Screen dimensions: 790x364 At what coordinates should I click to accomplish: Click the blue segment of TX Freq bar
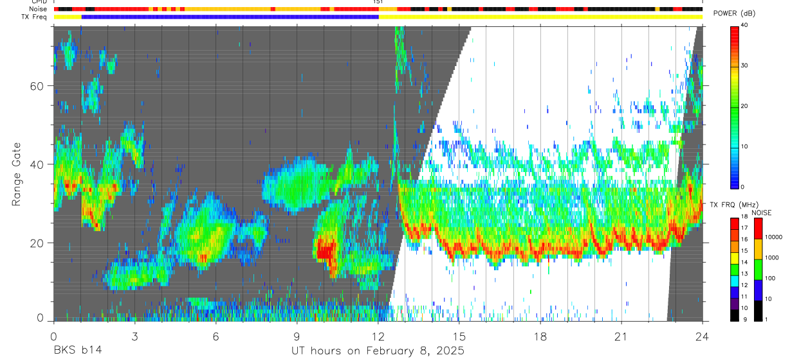[x=230, y=17]
